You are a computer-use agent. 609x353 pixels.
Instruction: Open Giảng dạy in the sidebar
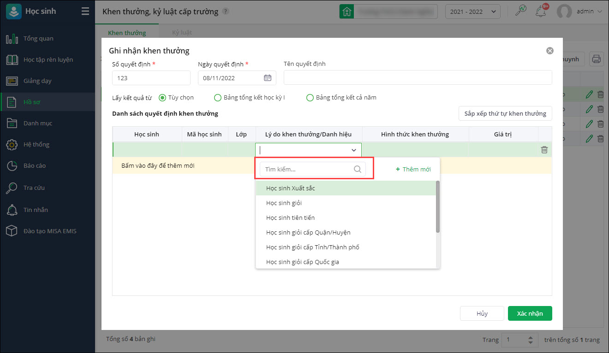pyautogui.click(x=48, y=81)
